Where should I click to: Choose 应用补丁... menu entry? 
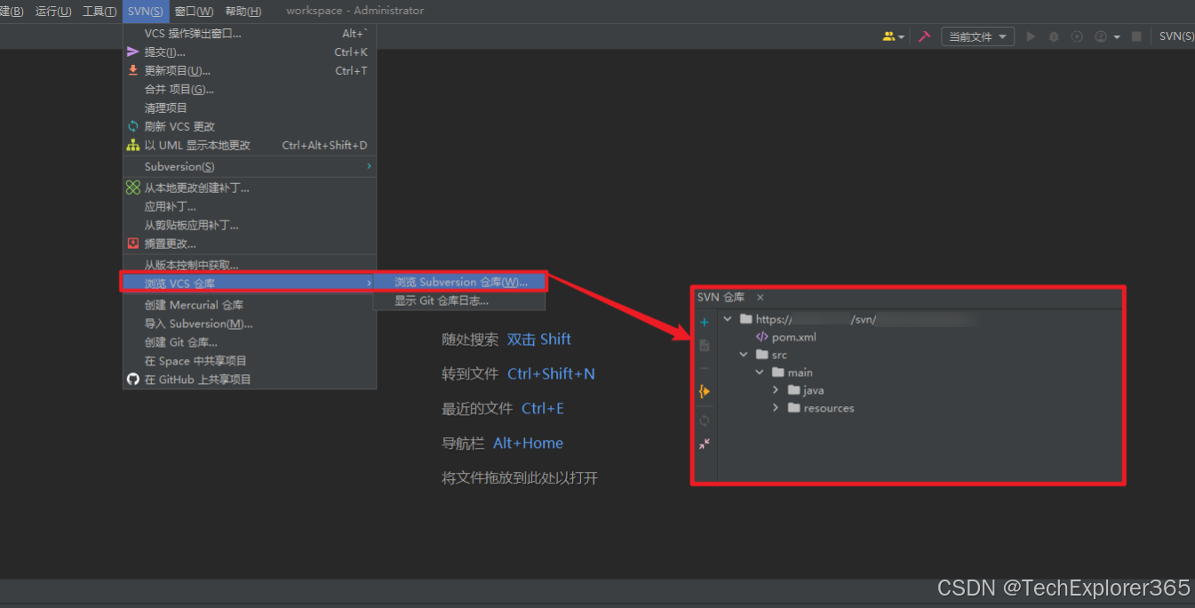coord(249,207)
